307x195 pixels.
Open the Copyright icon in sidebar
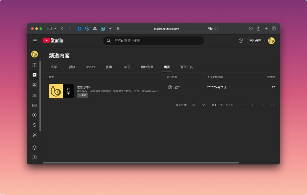coord(35,115)
